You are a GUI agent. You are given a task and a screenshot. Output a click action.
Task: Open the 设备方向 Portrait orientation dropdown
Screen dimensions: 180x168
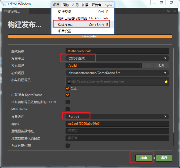[117, 116]
